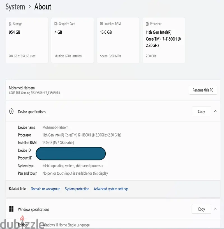Click the About breadcrumb title

(43, 7)
